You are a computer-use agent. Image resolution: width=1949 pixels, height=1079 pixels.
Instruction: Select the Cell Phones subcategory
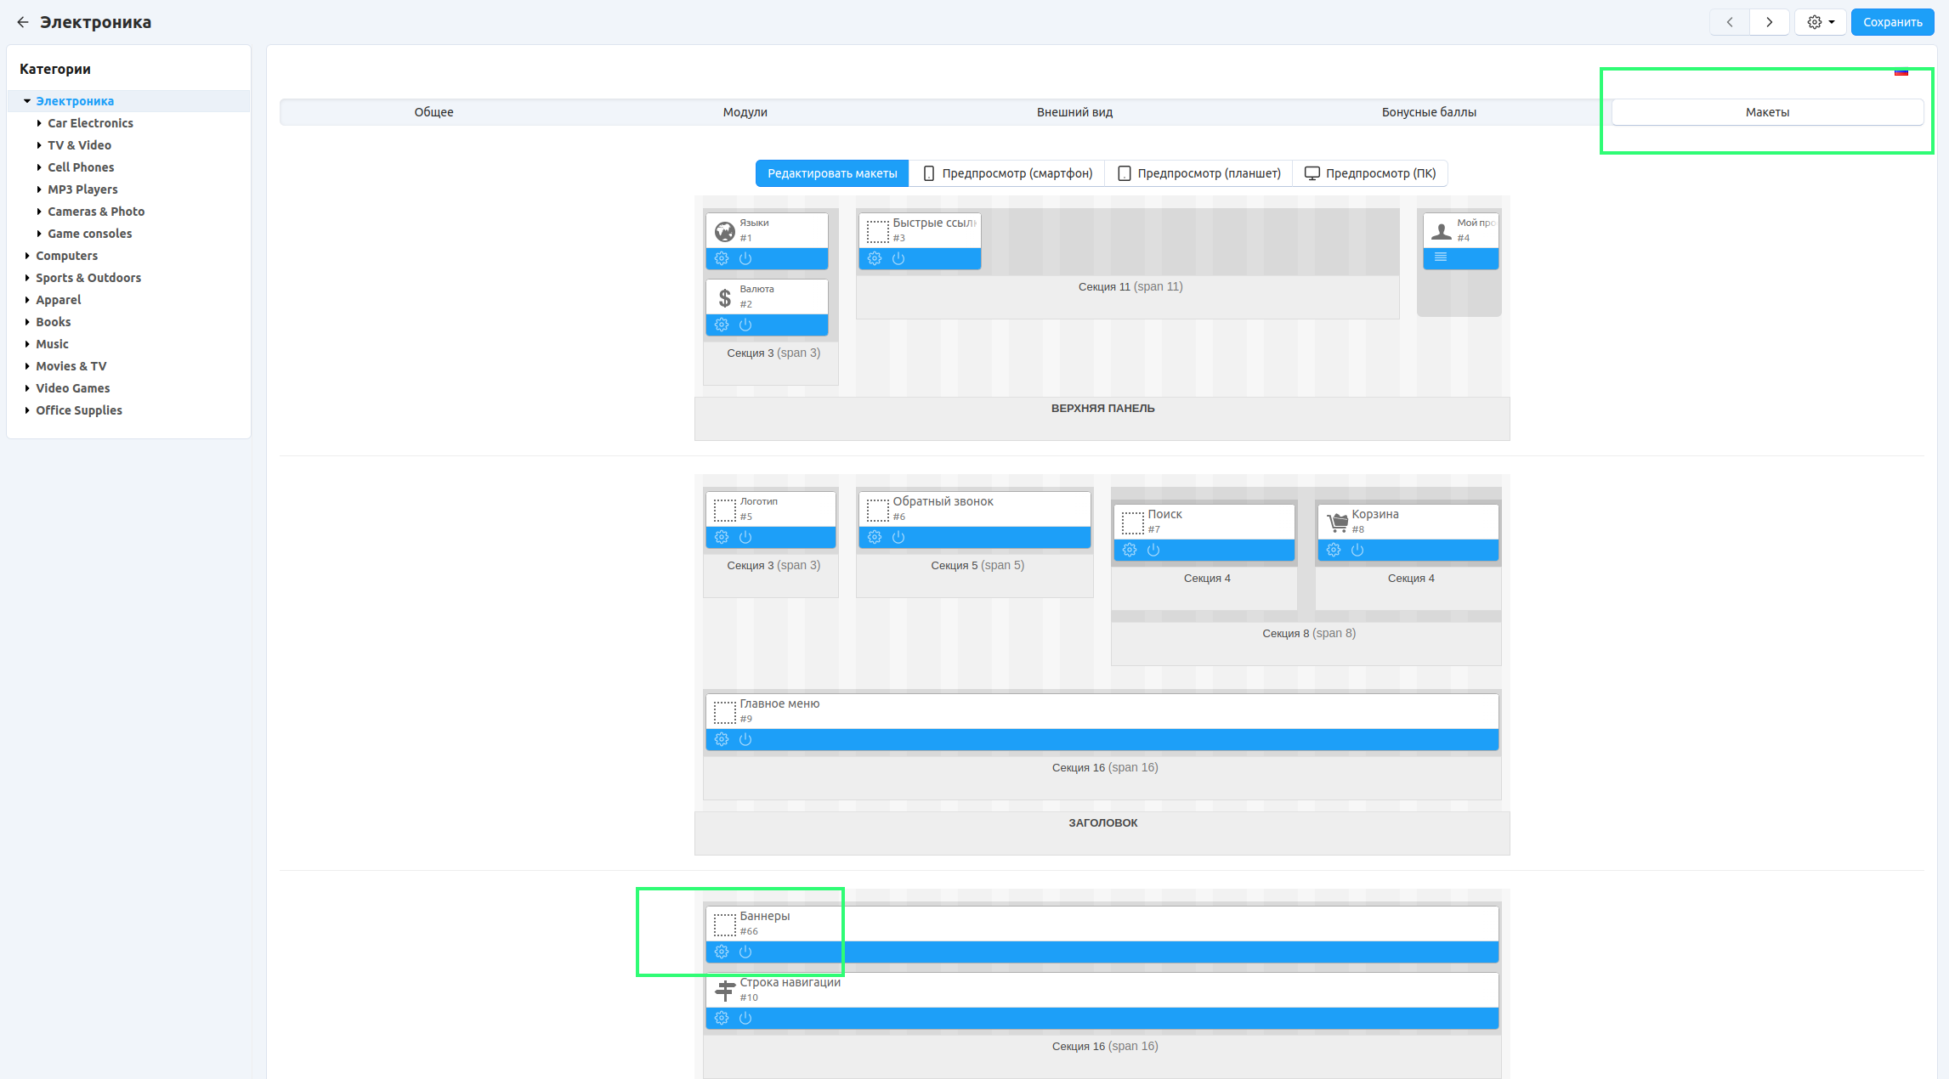point(81,167)
